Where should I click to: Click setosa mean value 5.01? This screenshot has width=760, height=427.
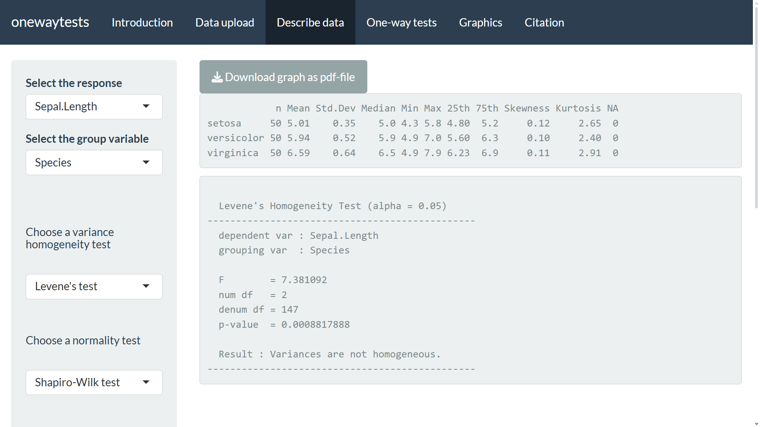tap(298, 123)
